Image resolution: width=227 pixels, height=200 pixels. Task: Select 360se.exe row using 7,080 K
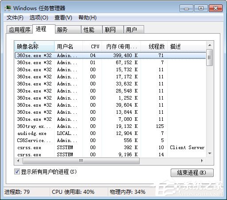(x=110, y=119)
